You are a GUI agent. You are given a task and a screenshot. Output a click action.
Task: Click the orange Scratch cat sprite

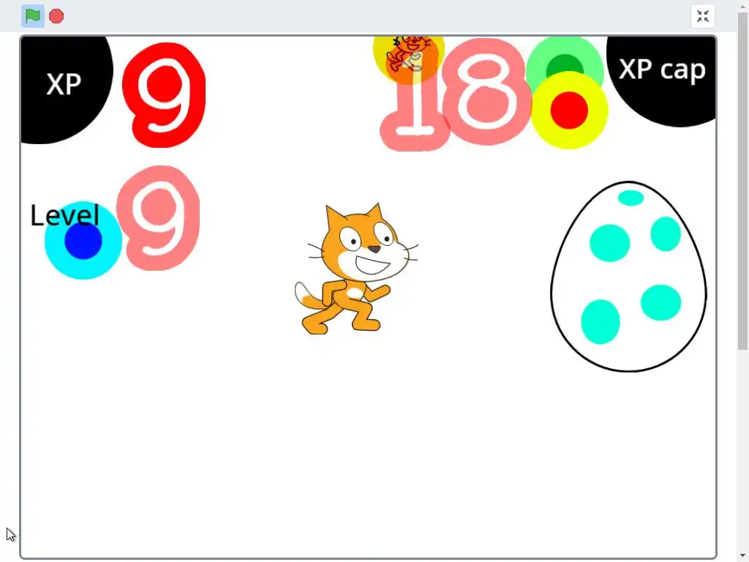tap(356, 269)
